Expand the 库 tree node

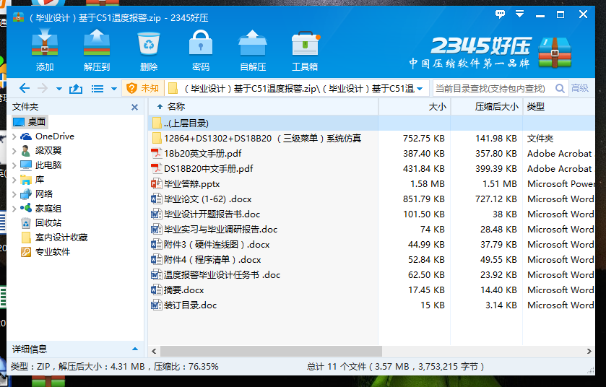point(14,180)
